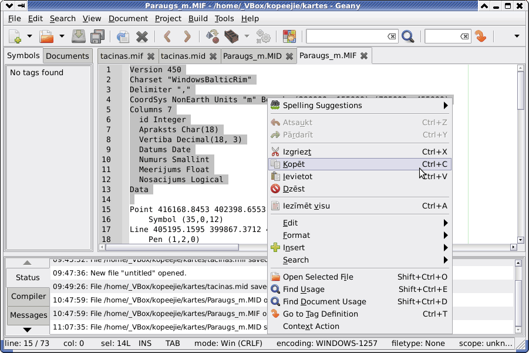Viewport: 529px width, 353px height.
Task: Open the Build menu
Action: pyautogui.click(x=198, y=19)
